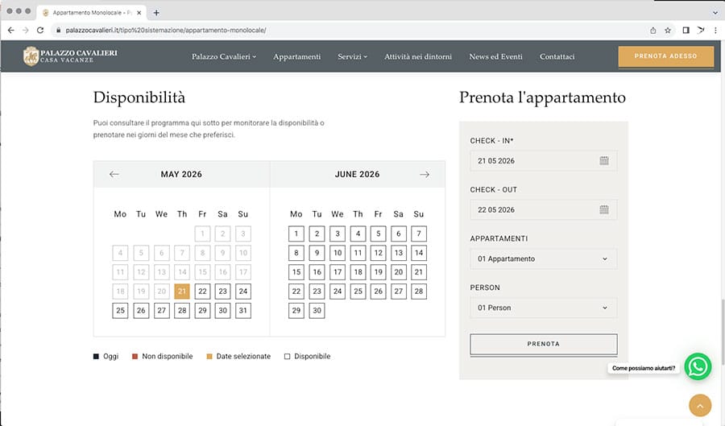Open Attività nei dintorni page
This screenshot has height=426, width=725.
point(418,56)
